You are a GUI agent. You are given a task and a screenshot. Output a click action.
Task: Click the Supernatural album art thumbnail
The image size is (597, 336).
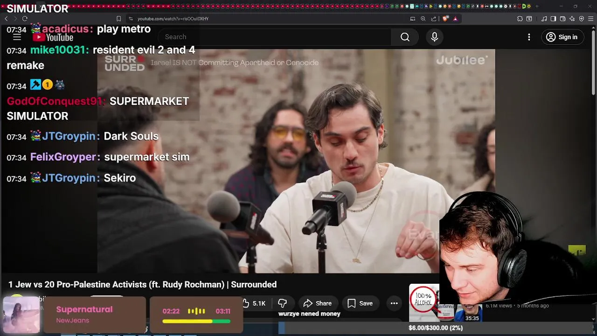pyautogui.click(x=21, y=315)
